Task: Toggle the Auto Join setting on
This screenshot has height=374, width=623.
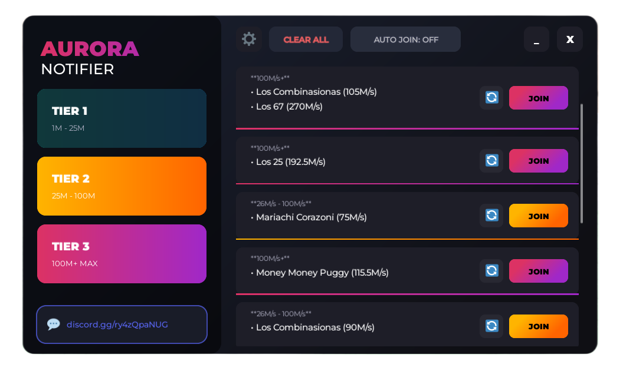Action: pyautogui.click(x=405, y=39)
